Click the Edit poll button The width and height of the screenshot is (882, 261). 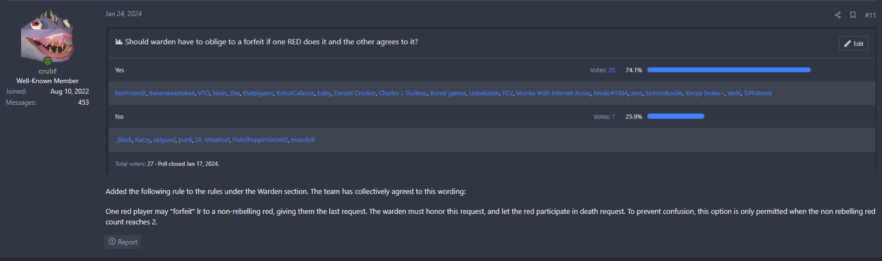(853, 44)
